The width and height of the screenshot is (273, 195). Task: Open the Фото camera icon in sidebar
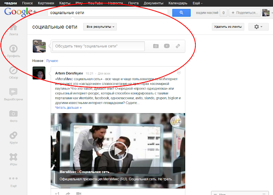[x=13, y=114]
